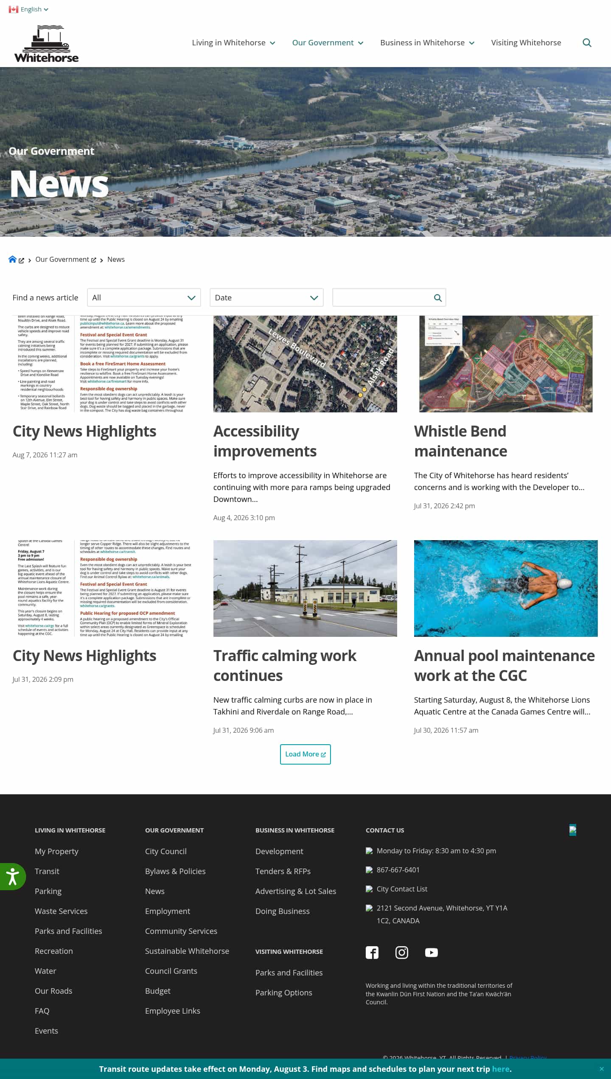Dismiss the transit alert banner X

[x=602, y=1069]
